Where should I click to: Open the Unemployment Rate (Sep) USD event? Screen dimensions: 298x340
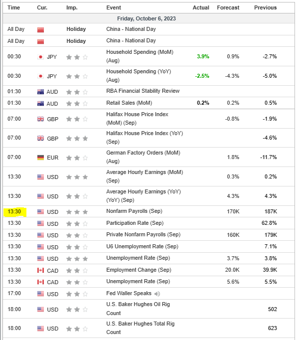[138, 258]
